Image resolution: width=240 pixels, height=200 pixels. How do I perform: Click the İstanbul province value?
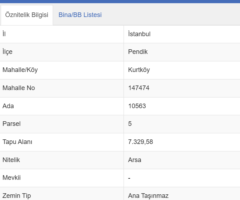point(139,34)
